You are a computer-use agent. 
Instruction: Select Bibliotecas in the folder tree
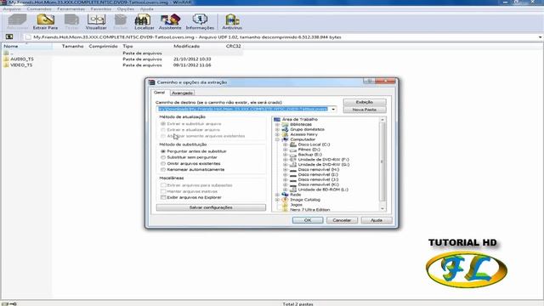coord(301,124)
